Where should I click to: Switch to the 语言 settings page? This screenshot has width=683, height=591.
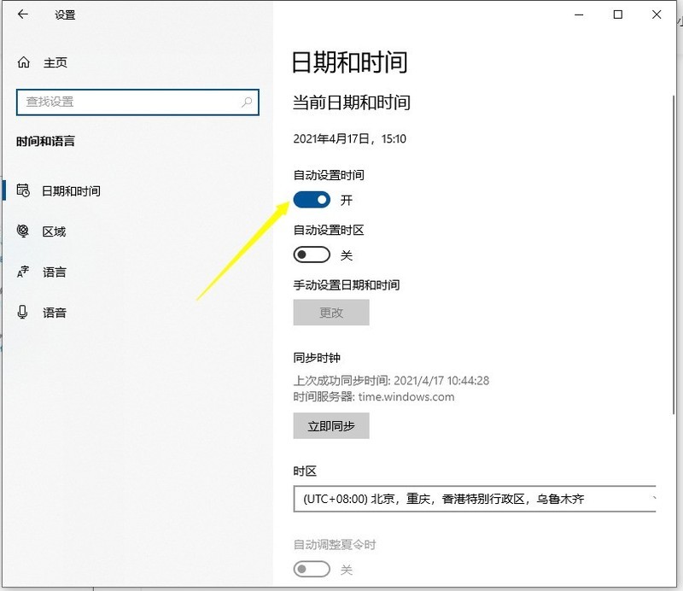53,272
